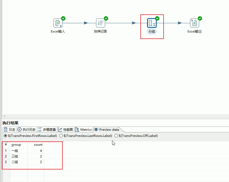This screenshot has width=229, height=182.
Task: Click the 执行结果 panel title
Action: (x=10, y=123)
